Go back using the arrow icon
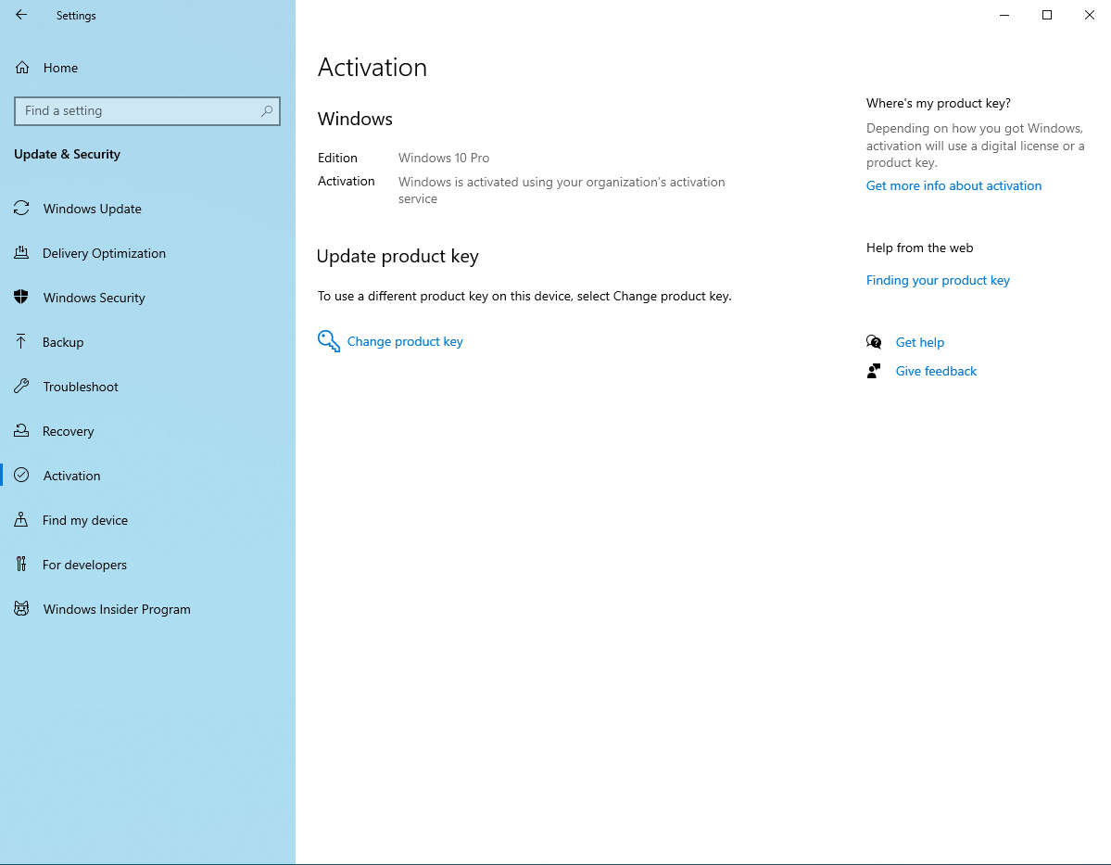 (x=21, y=15)
